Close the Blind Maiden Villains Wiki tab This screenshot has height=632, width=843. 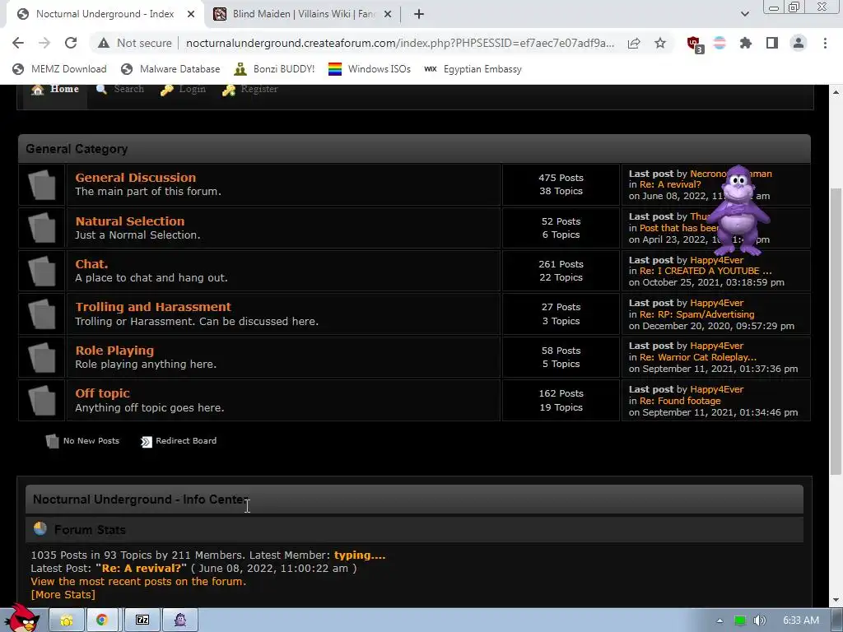388,15
